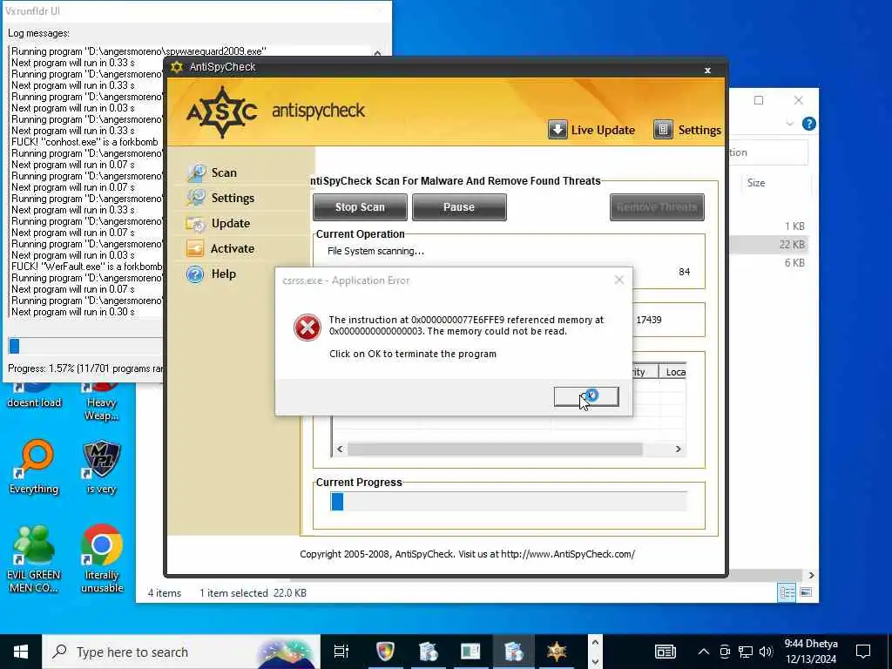Click the orange Activate icon
This screenshot has width=892, height=669.
(195, 248)
